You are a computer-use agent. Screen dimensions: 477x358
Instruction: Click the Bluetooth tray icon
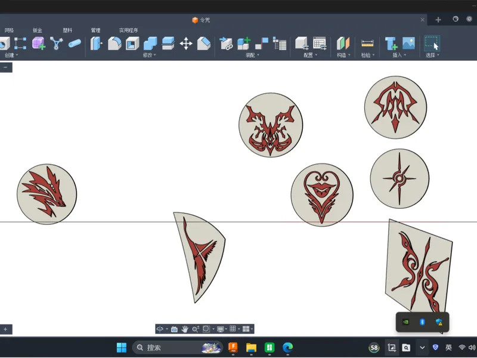[422, 322]
